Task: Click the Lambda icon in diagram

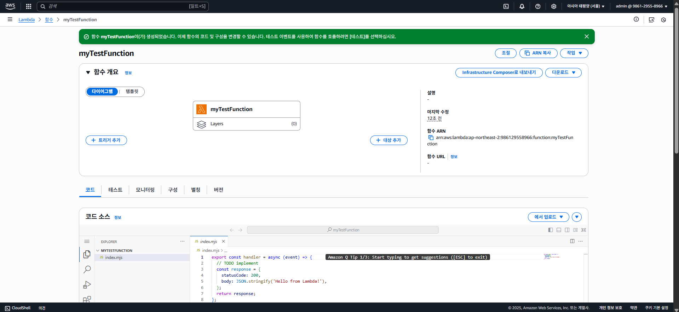Action: 202,109
